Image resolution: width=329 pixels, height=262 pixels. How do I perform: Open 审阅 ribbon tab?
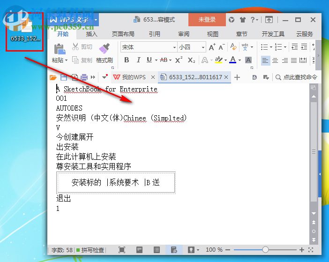[184, 34]
